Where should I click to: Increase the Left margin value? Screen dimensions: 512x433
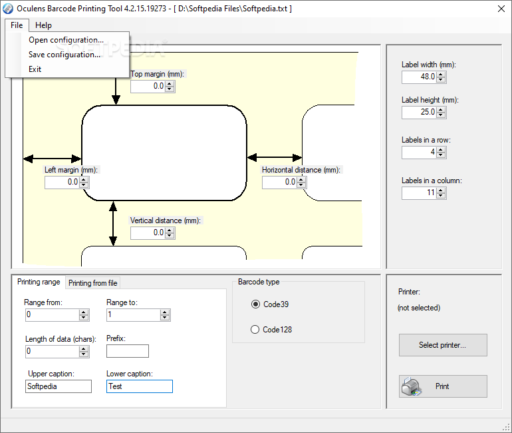84,180
